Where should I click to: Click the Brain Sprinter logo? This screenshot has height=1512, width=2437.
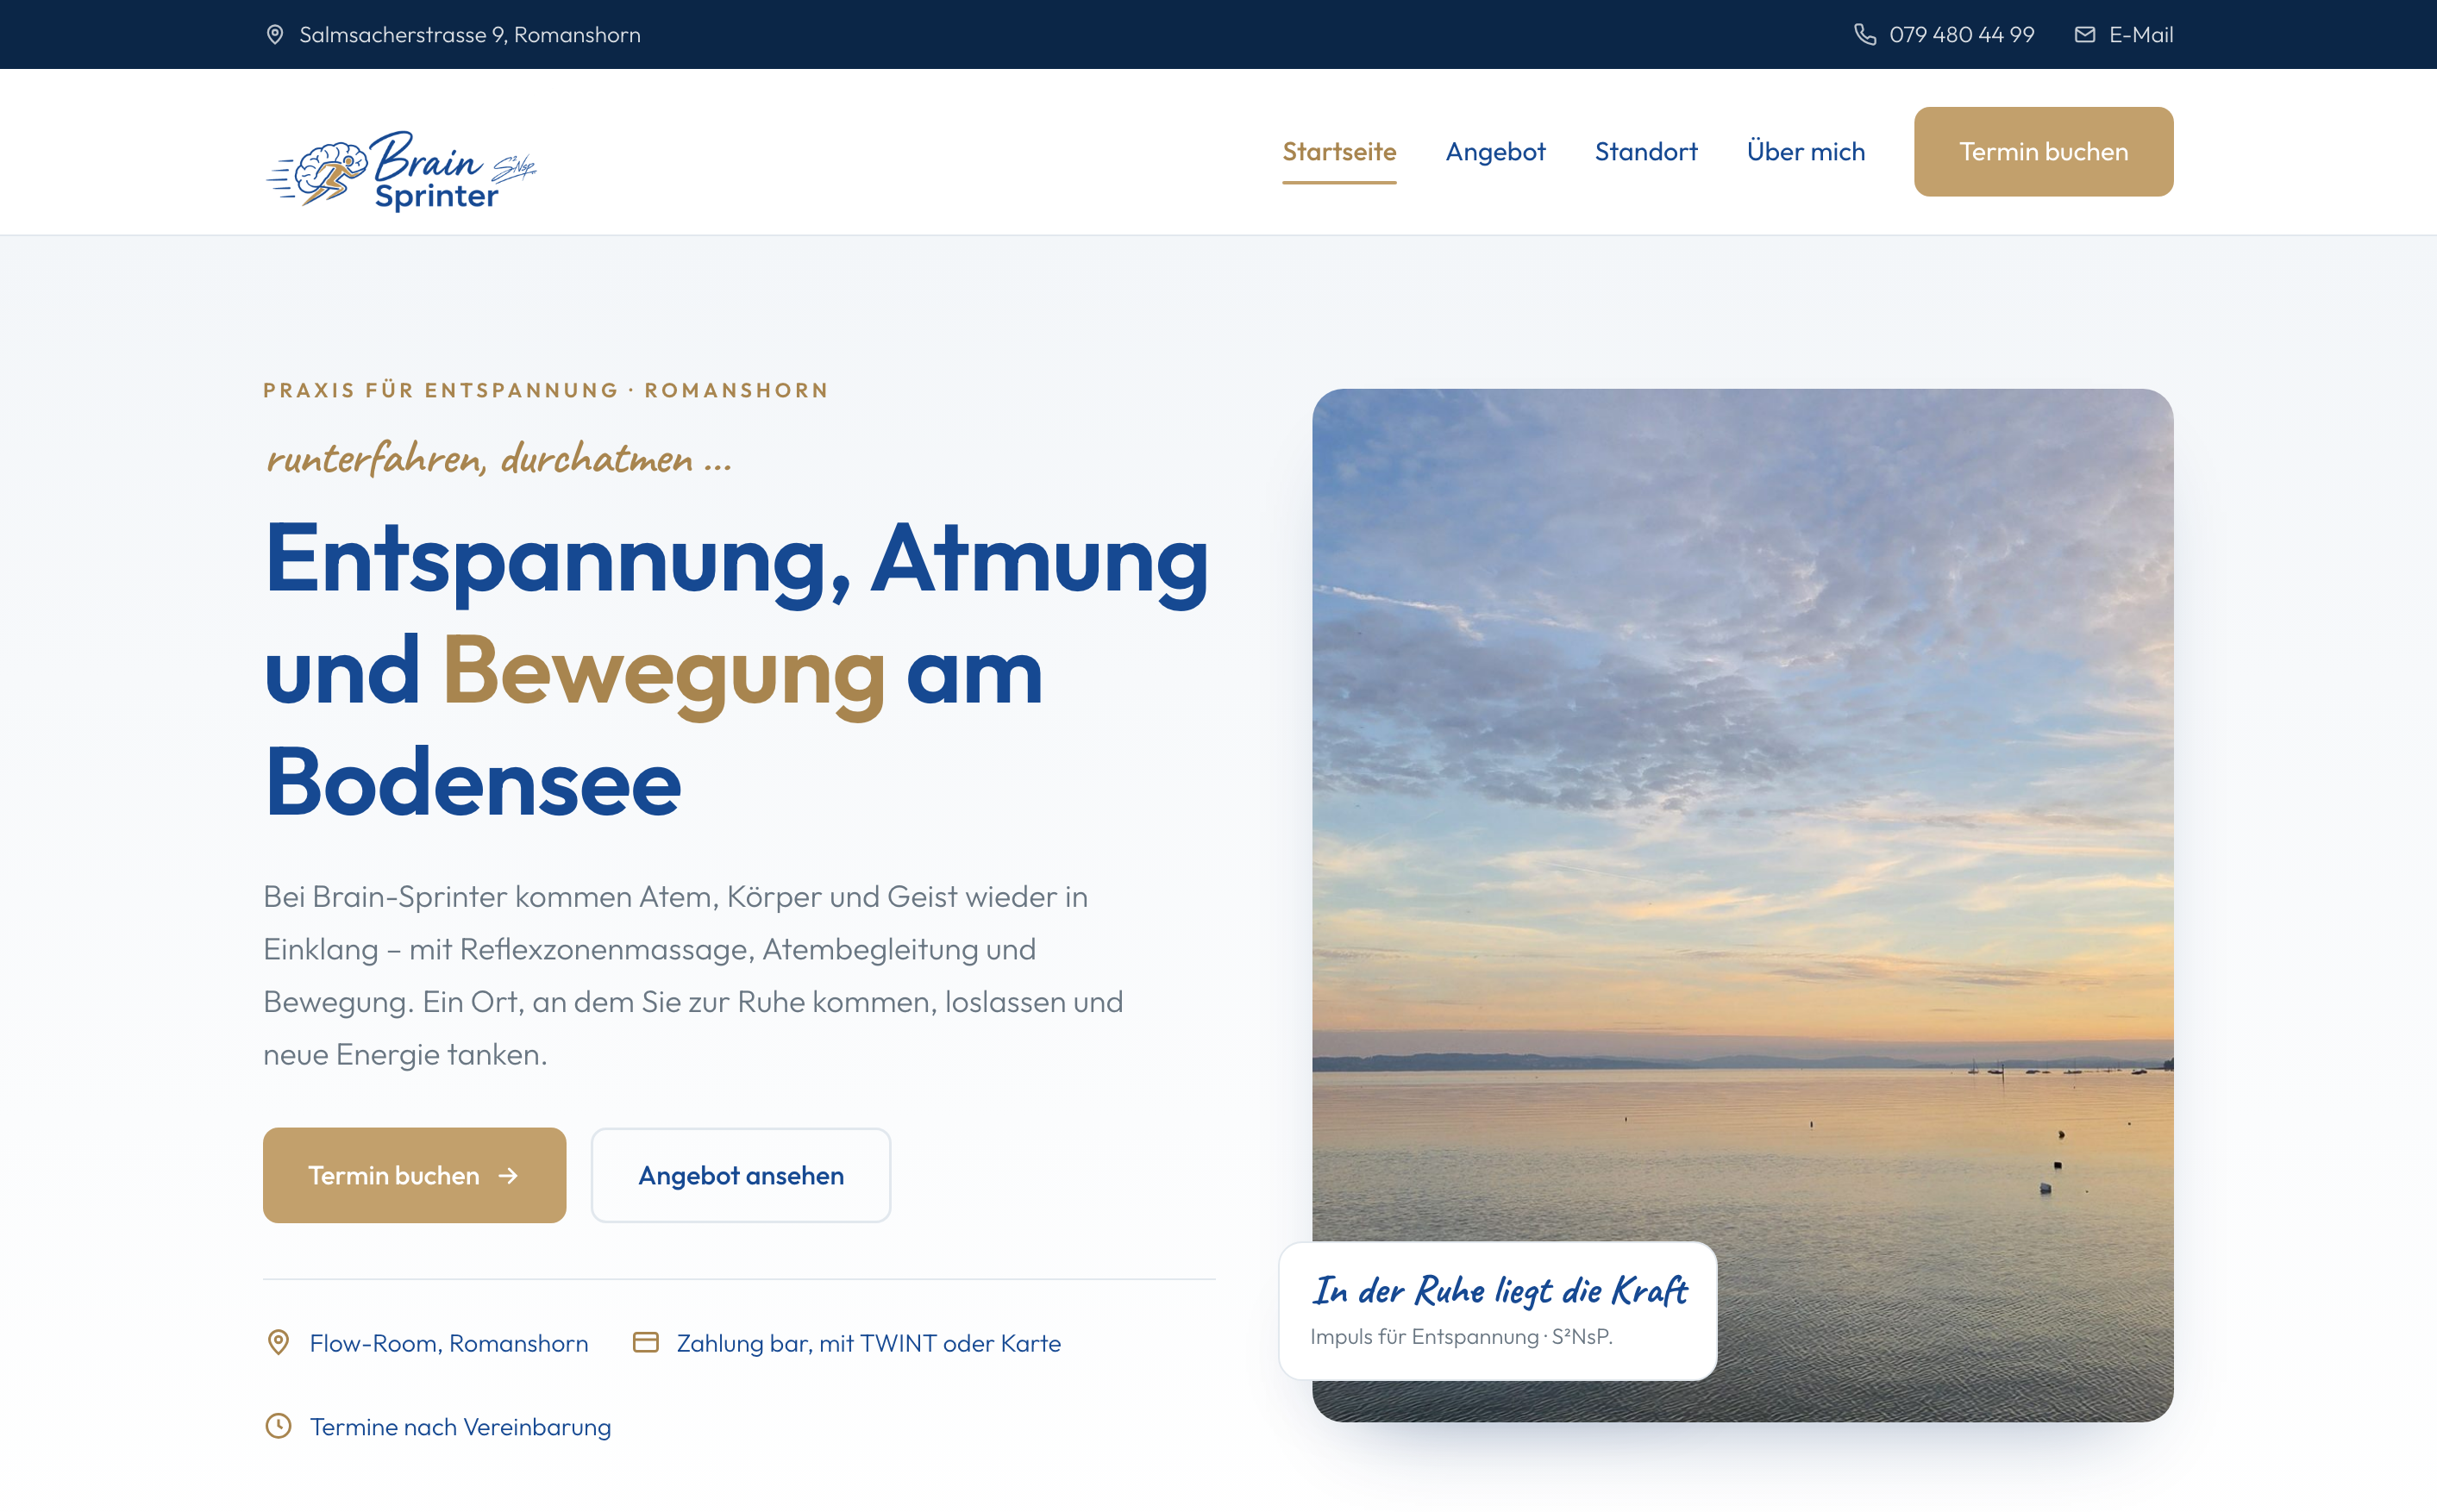[401, 170]
